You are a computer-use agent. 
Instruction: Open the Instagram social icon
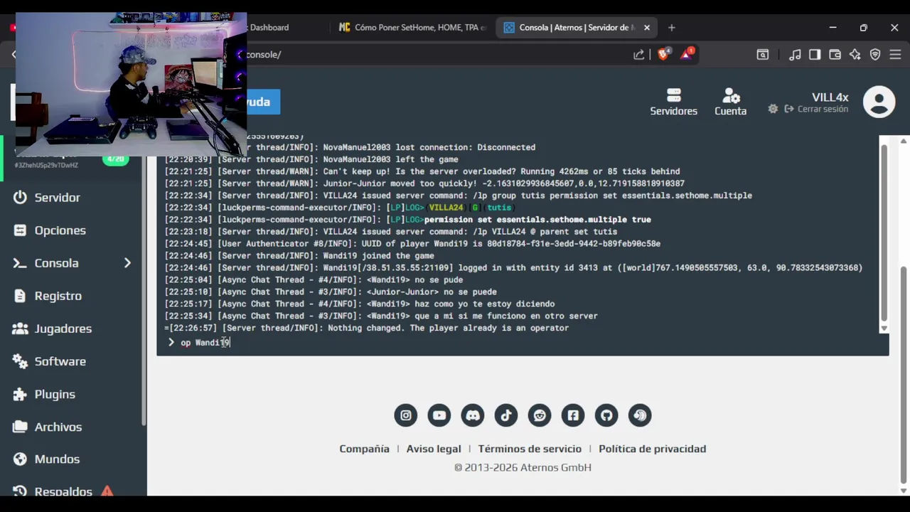pyautogui.click(x=406, y=415)
